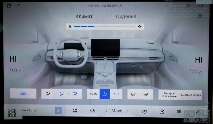Enable AUTO climate mode
213x124 pixels.
coord(93,94)
